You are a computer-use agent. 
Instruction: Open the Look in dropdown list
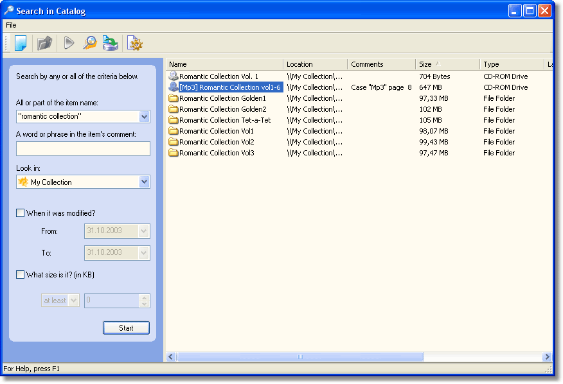pos(144,182)
